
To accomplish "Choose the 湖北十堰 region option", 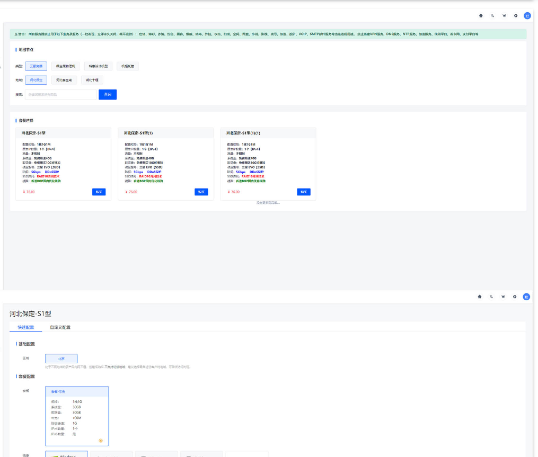I will pyautogui.click(x=92, y=80).
